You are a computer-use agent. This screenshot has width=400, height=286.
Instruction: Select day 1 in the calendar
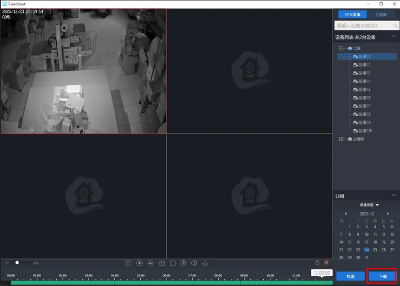pos(350,227)
